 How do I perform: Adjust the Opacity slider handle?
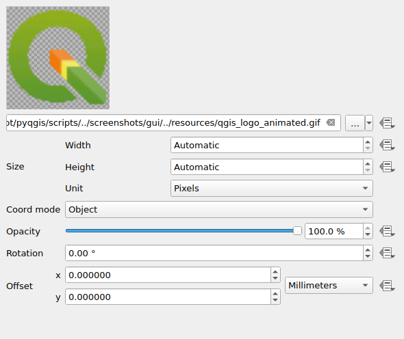pos(297,231)
